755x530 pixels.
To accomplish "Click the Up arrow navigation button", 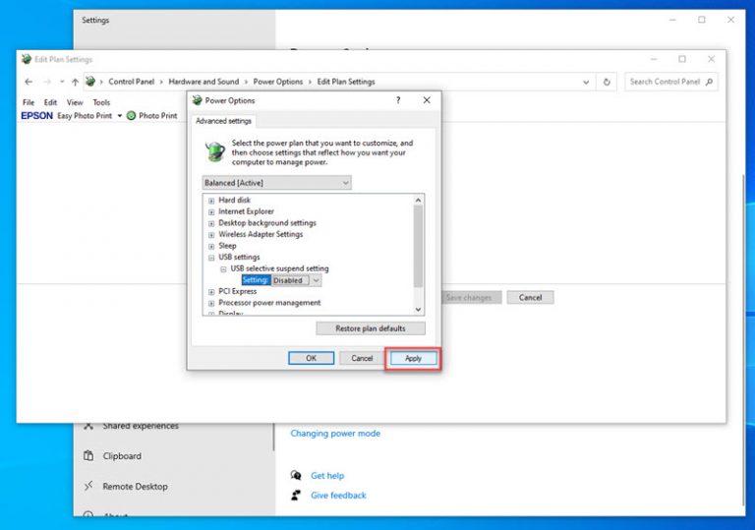I will point(75,82).
